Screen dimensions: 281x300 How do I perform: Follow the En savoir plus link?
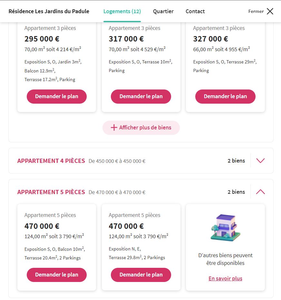click(225, 278)
